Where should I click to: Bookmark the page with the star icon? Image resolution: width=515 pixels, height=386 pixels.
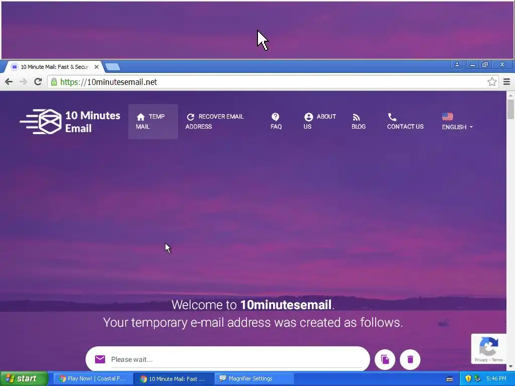492,82
